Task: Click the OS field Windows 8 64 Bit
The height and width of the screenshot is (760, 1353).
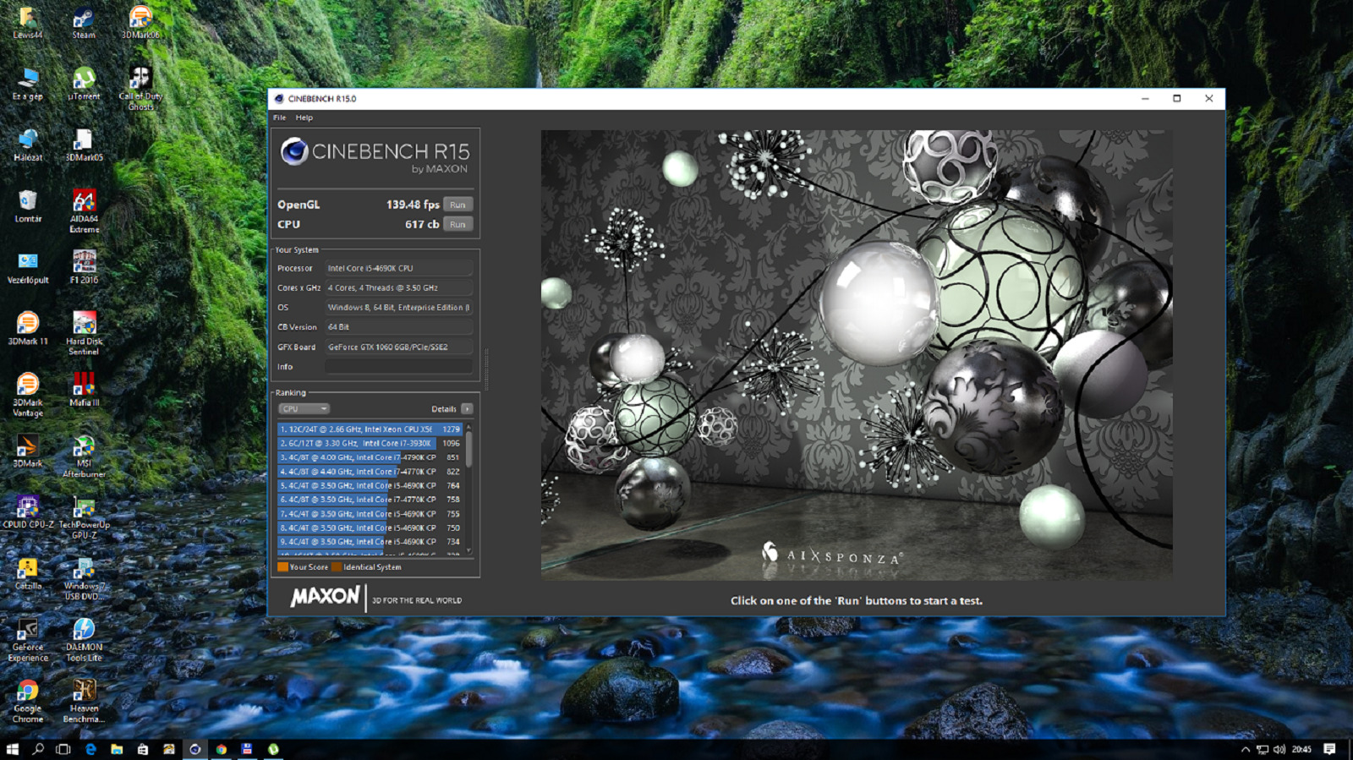Action: (x=398, y=308)
